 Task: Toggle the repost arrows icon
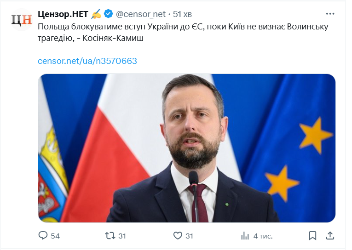[110, 236]
